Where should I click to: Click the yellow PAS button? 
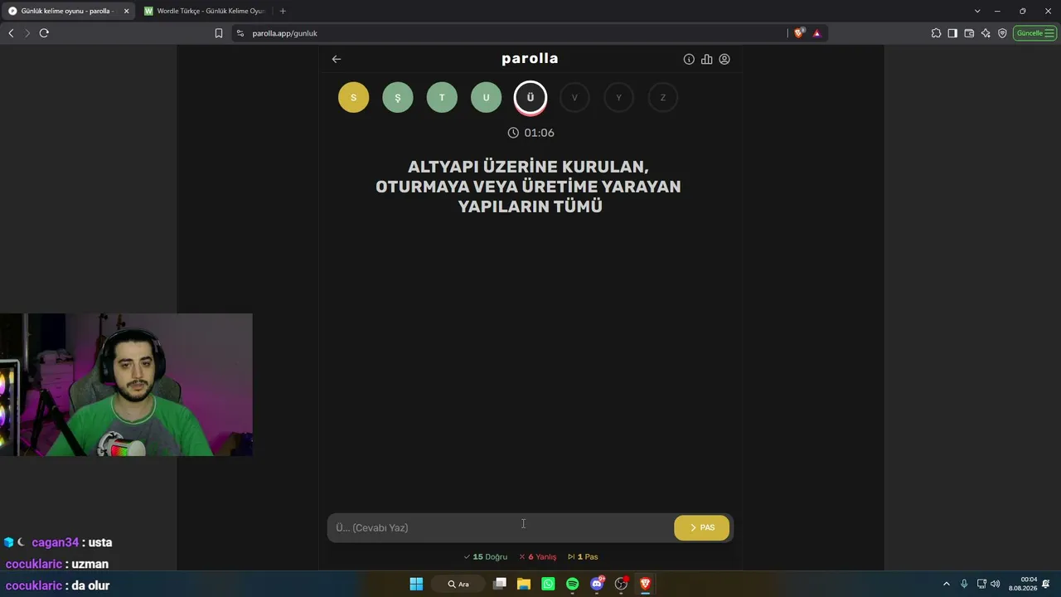(702, 527)
